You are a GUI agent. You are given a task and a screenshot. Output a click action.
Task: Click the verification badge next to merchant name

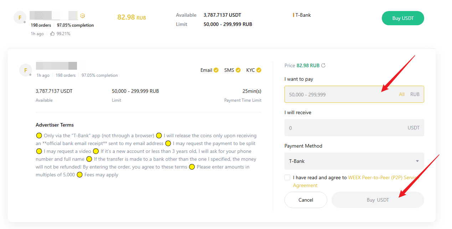[82, 15]
